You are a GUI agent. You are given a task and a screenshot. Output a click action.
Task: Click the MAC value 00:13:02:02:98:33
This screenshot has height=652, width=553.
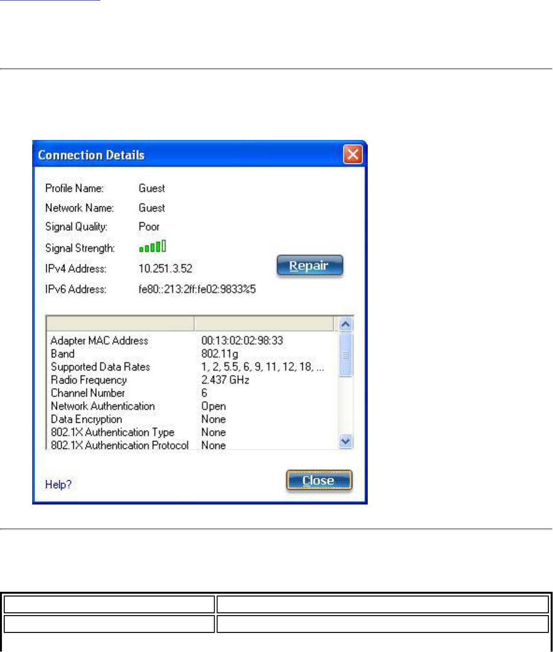(242, 341)
